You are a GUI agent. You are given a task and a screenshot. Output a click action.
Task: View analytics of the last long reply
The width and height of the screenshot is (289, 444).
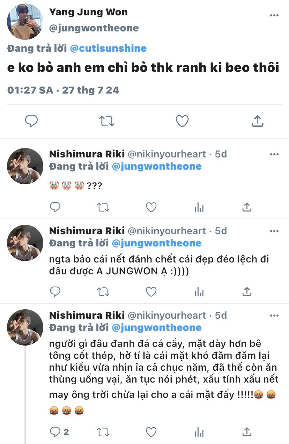(199, 432)
